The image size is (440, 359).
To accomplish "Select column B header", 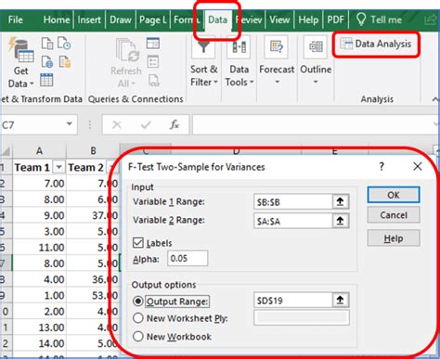I will (93, 151).
